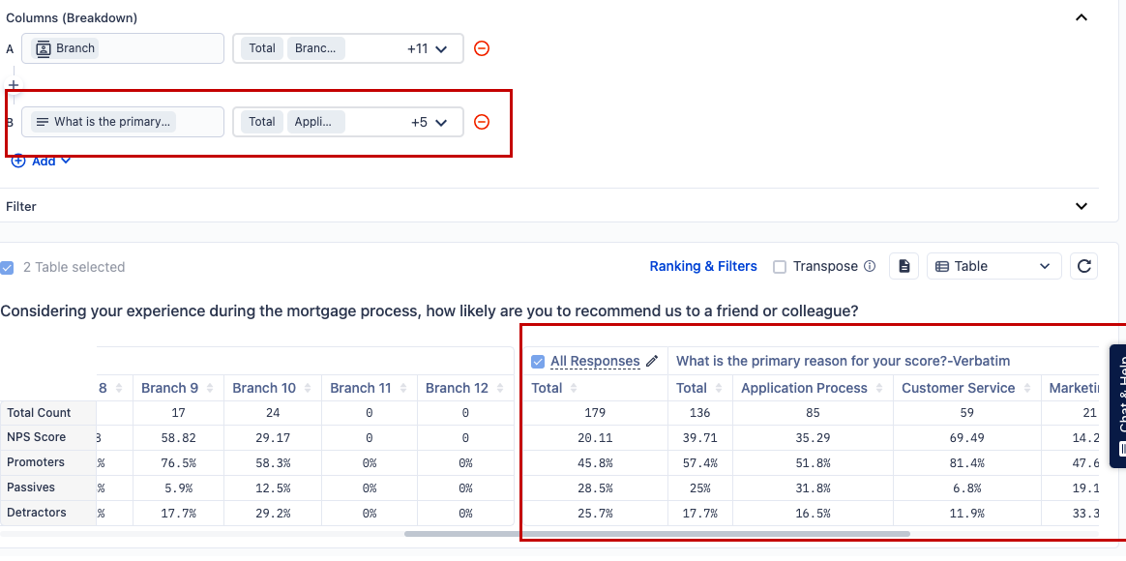Click the document export icon
This screenshot has width=1126, height=561.
pyautogui.click(x=904, y=266)
